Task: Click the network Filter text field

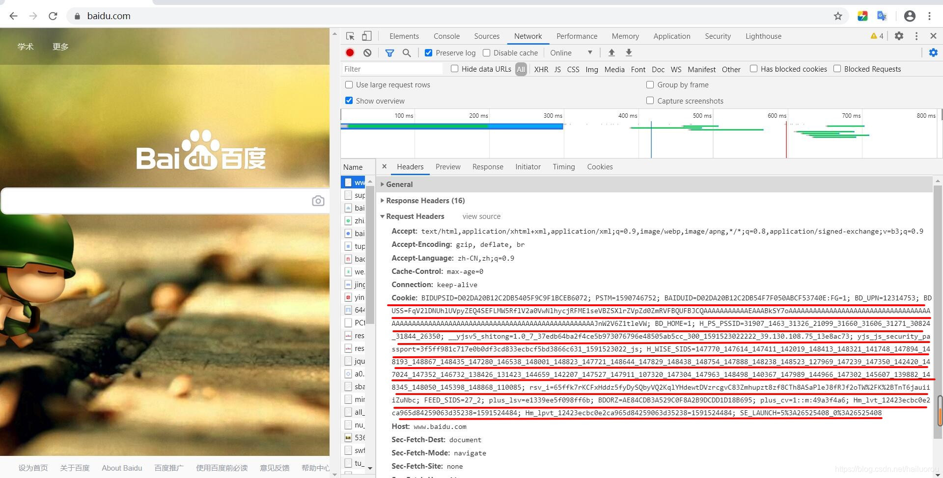Action: coord(391,69)
